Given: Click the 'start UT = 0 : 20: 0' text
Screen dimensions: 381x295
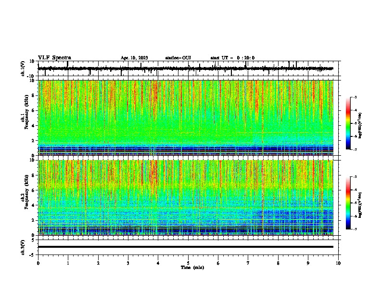Looking at the screenshot, I should coord(232,58).
